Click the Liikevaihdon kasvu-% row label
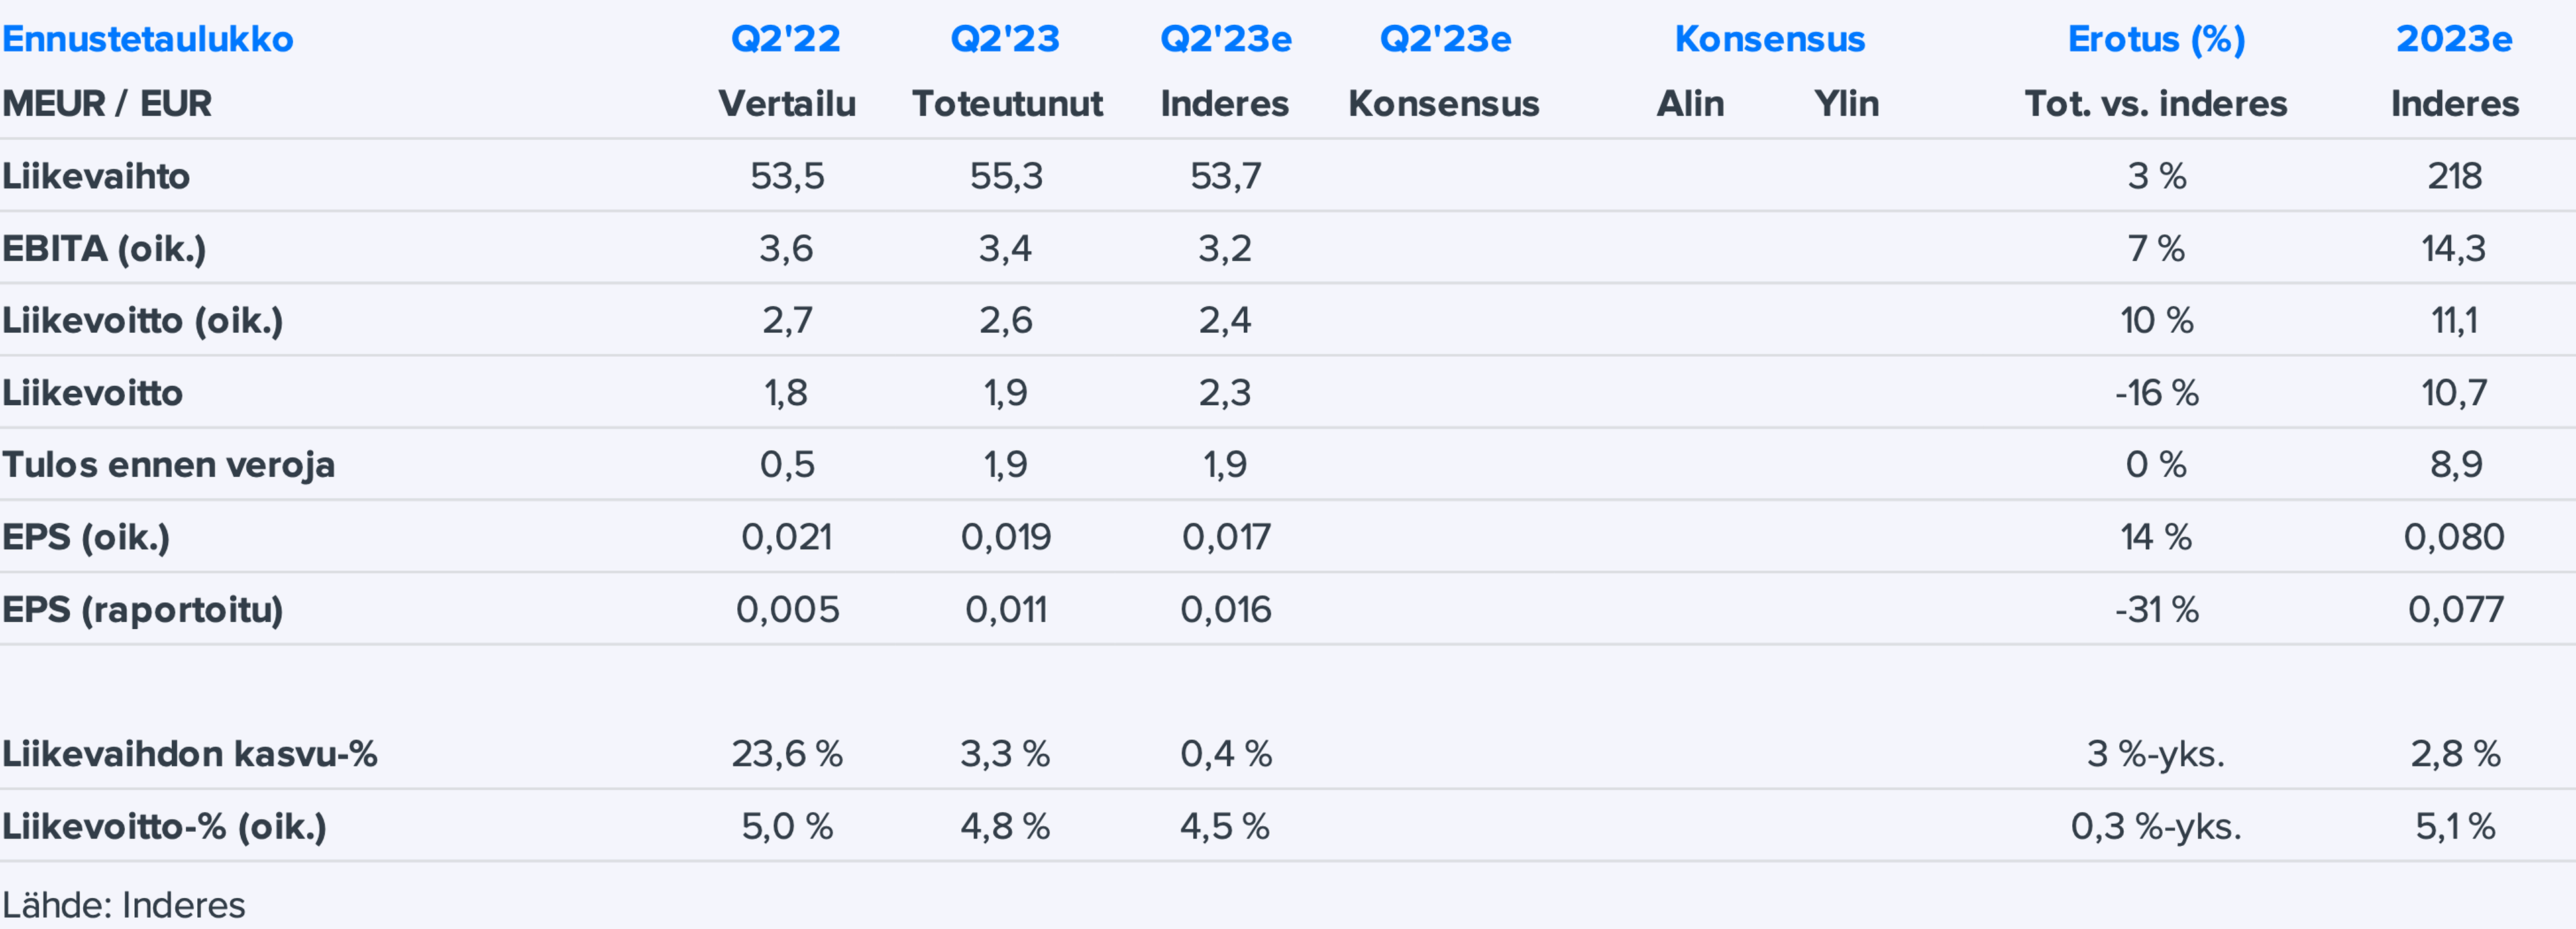The image size is (2576, 929). click(189, 754)
